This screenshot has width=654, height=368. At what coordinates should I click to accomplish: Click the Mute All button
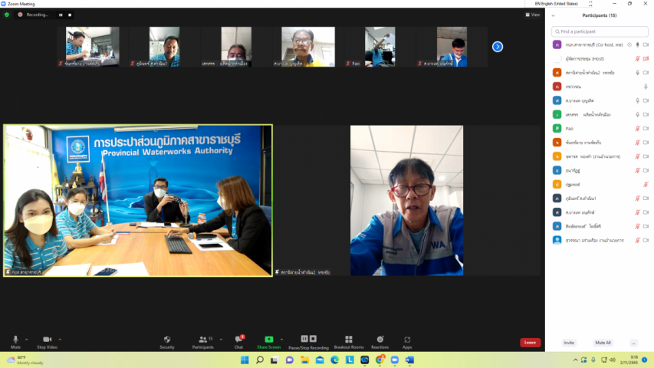603,343
